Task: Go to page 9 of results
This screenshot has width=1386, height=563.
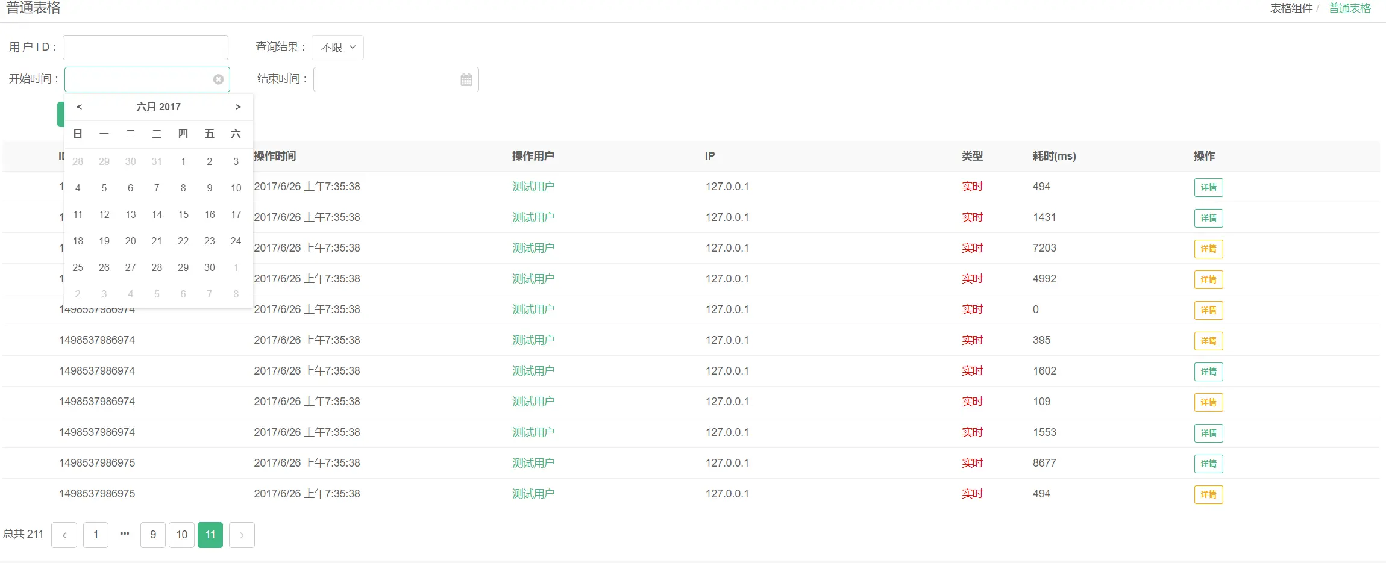Action: tap(153, 535)
